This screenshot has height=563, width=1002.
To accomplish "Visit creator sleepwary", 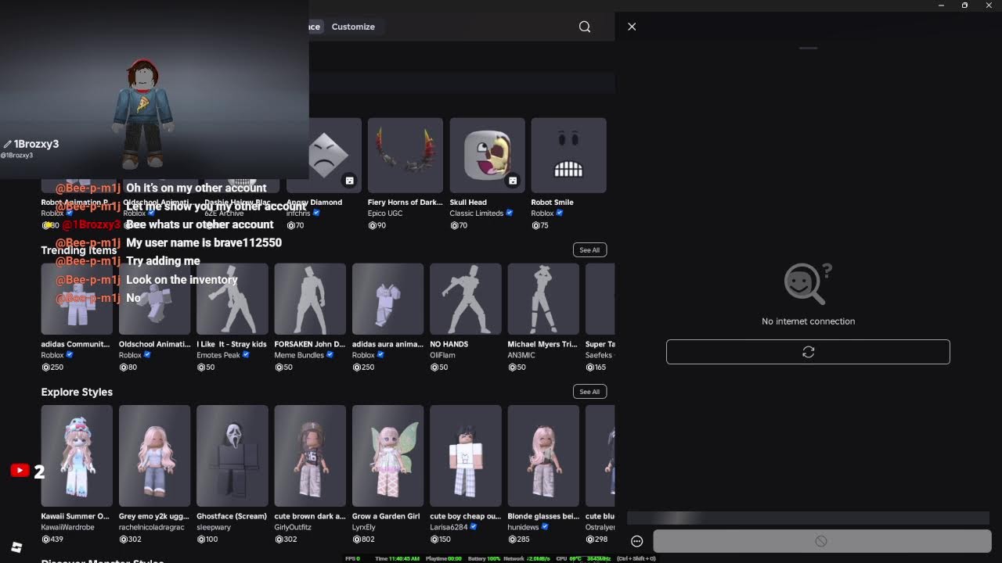I will click(213, 527).
